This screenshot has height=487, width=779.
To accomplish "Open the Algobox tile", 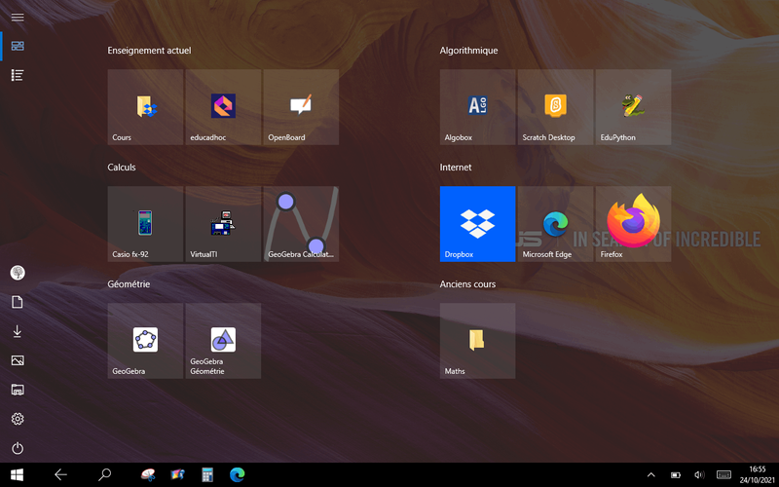I will click(477, 107).
